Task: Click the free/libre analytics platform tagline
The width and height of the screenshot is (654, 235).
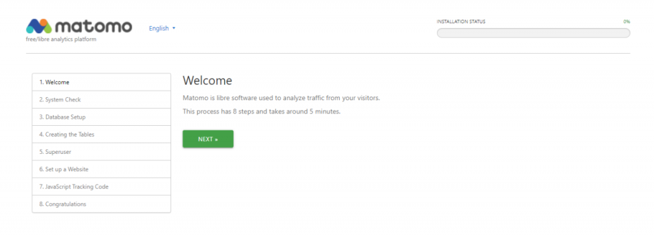Action: click(x=61, y=40)
